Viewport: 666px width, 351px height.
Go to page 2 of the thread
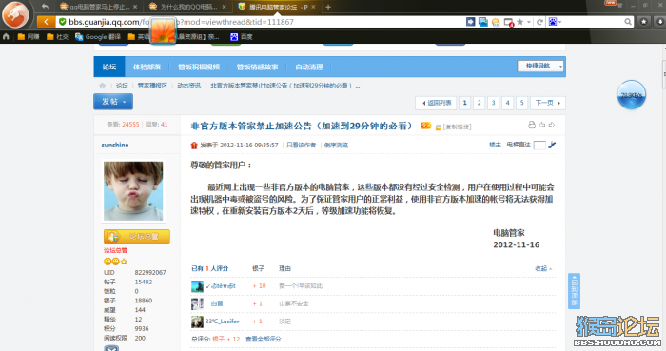(480, 103)
